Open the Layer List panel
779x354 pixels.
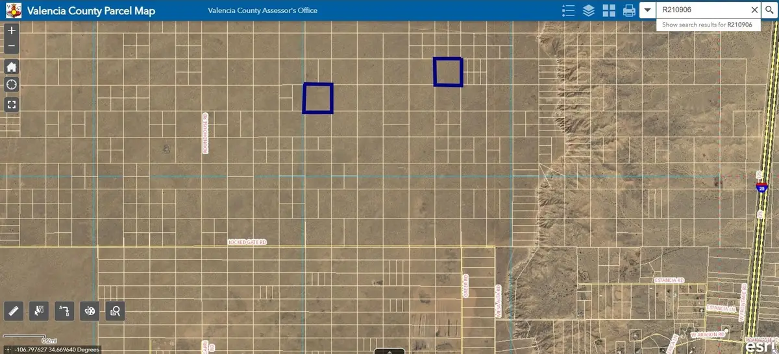click(x=589, y=10)
